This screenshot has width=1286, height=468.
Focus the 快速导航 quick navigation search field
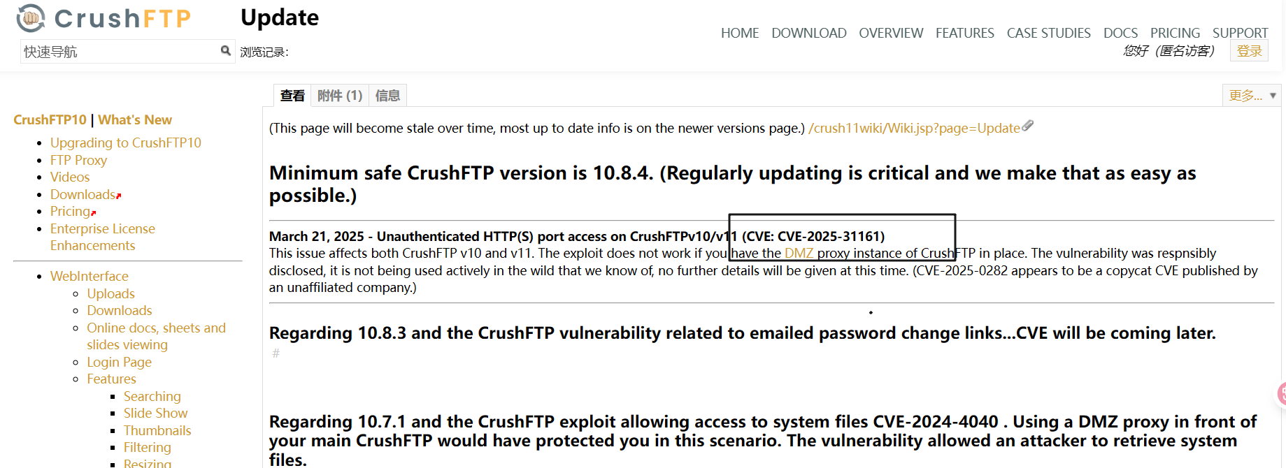[x=119, y=52]
